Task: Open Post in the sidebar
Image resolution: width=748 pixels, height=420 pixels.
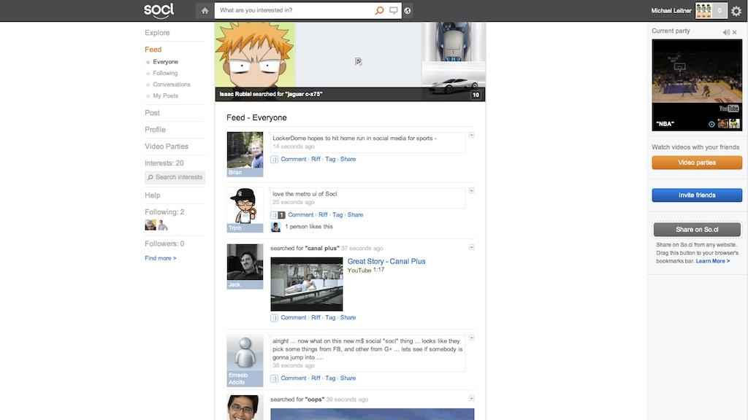Action: [152, 113]
